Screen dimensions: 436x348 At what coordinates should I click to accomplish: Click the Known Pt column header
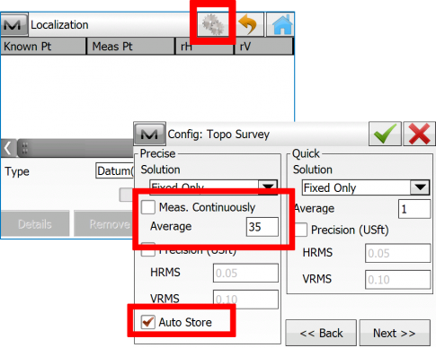[43, 47]
